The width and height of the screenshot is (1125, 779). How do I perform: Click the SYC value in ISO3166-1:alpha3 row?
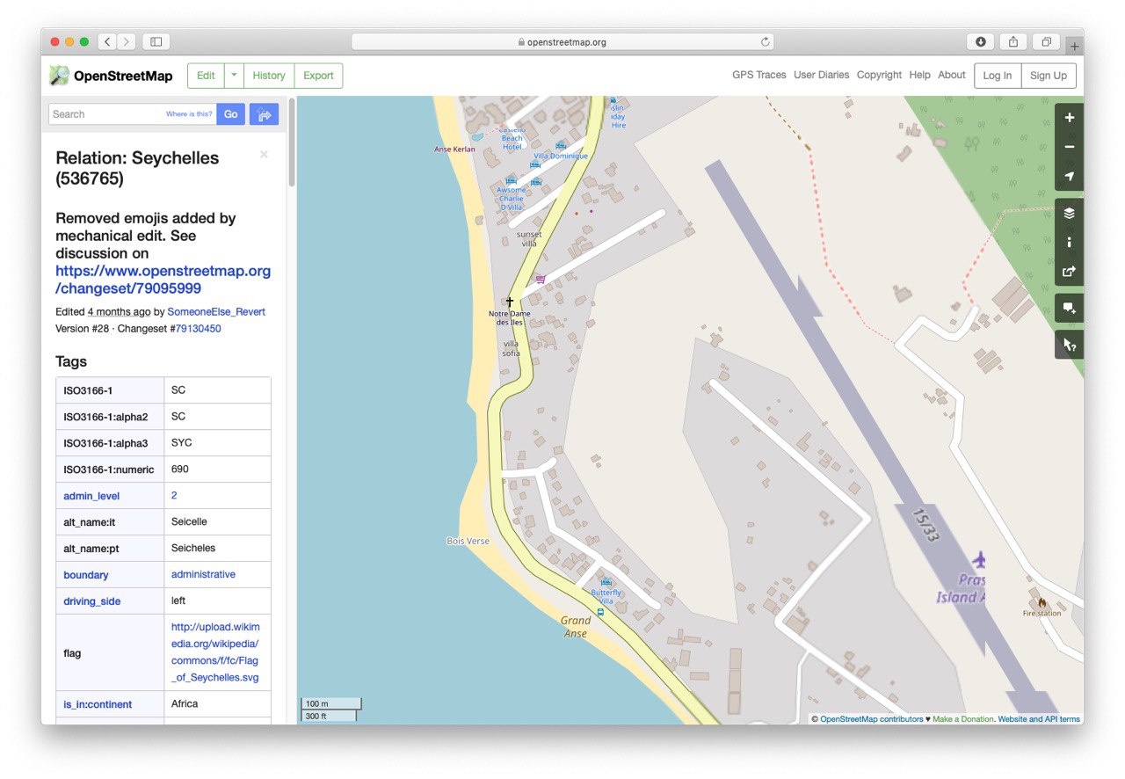(181, 442)
